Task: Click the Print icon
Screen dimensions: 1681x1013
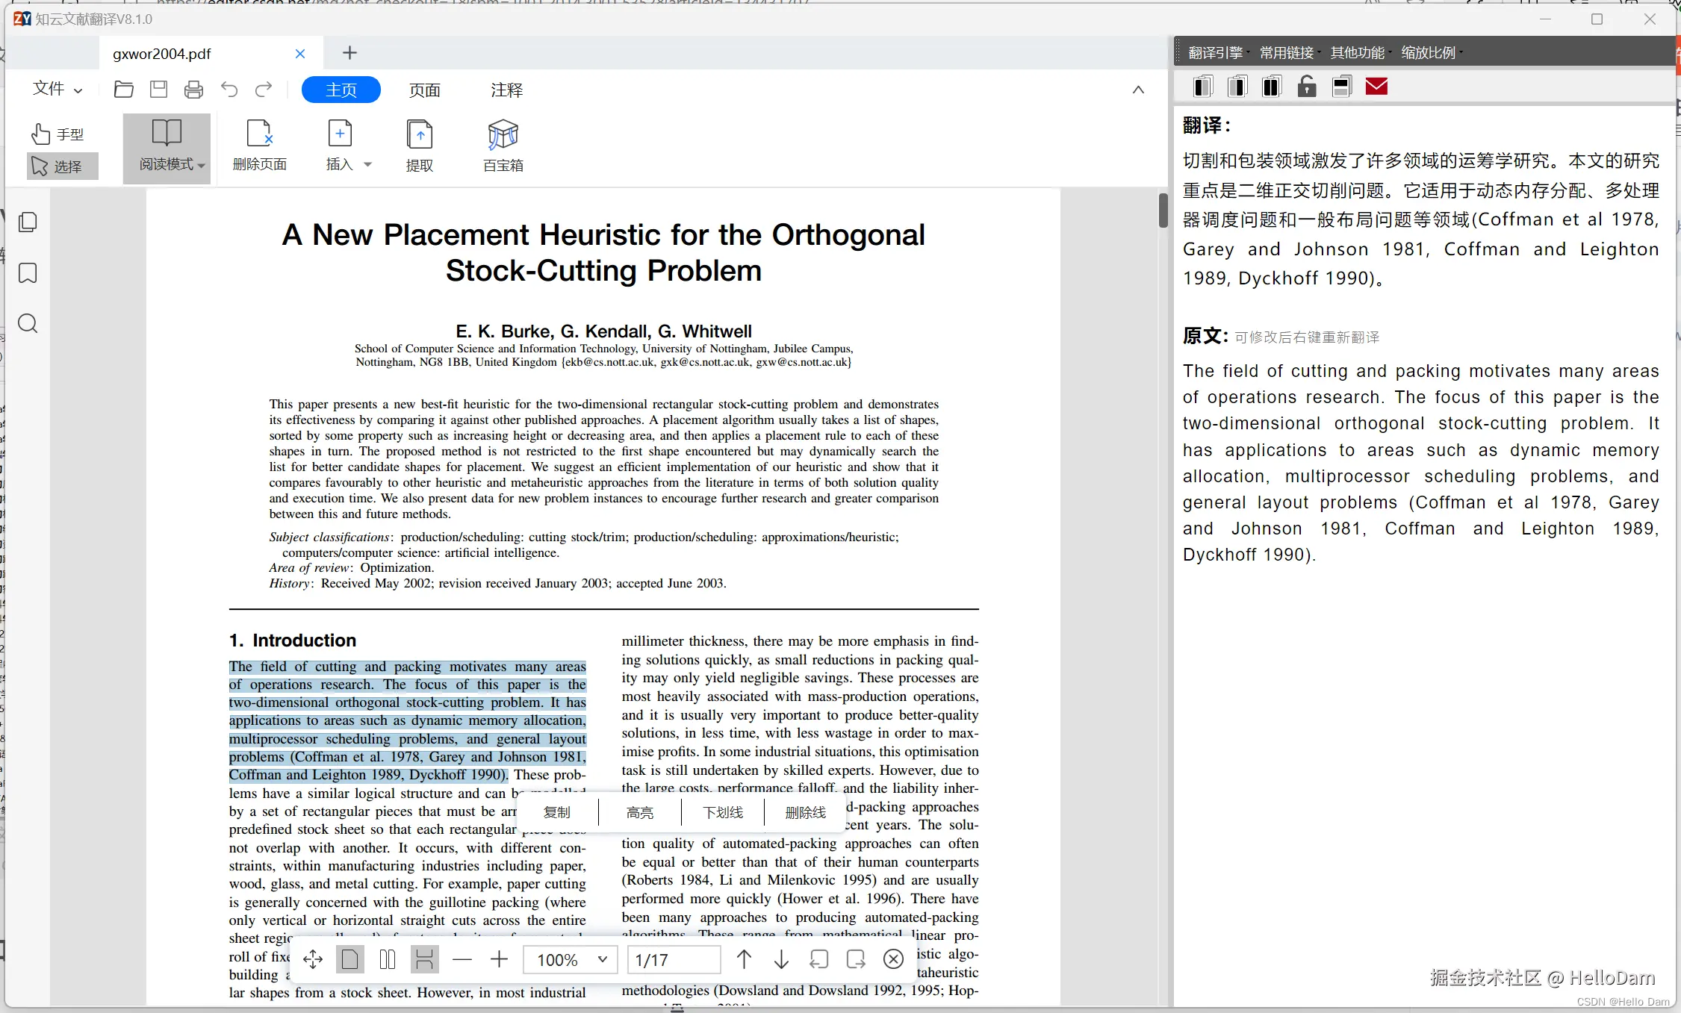Action: coord(193,90)
